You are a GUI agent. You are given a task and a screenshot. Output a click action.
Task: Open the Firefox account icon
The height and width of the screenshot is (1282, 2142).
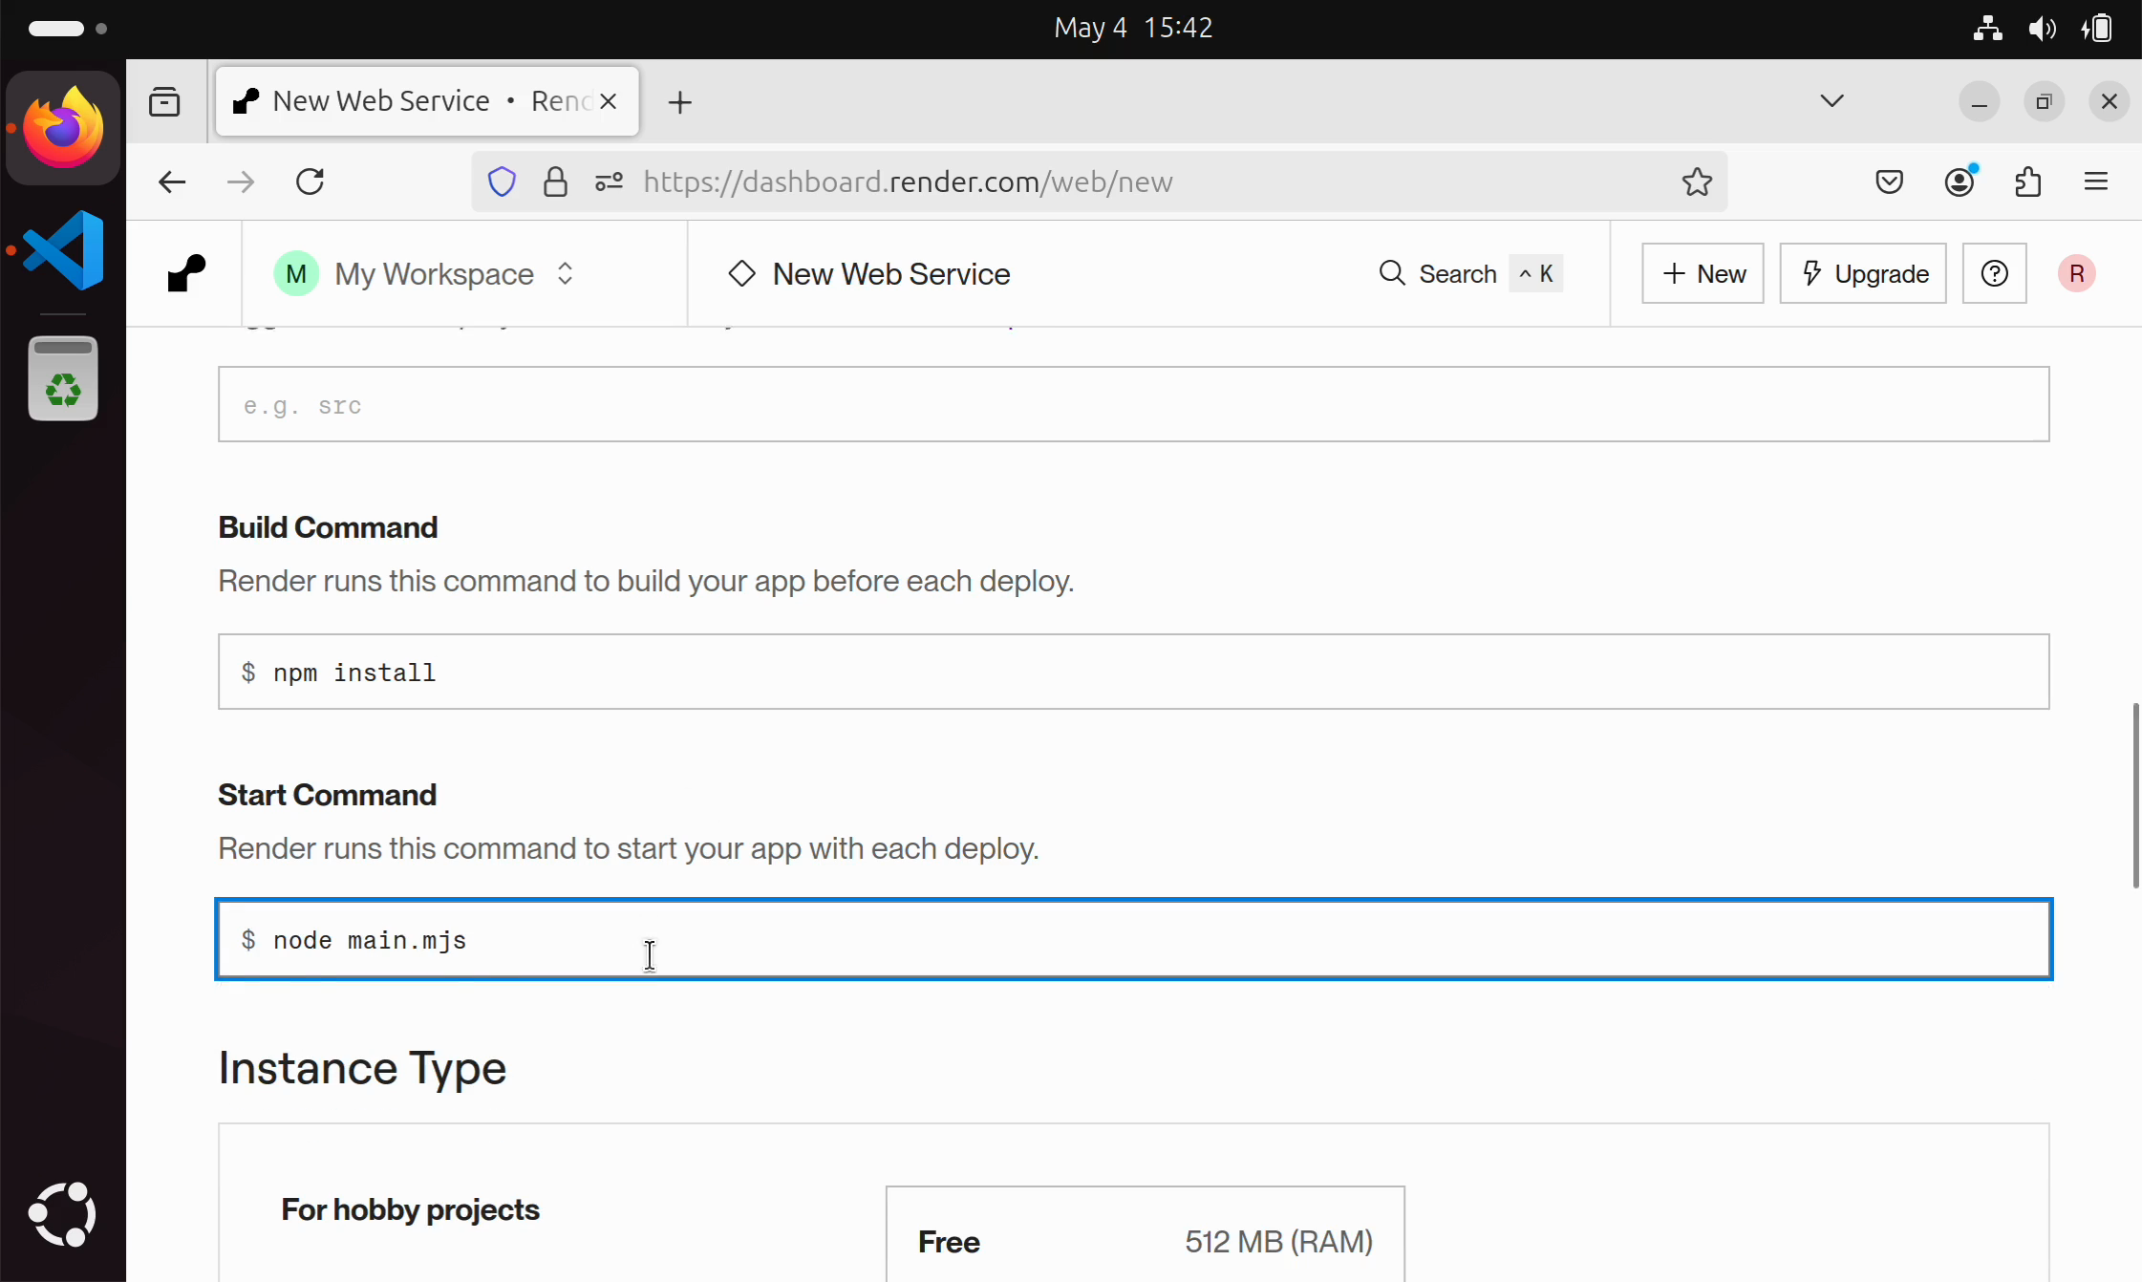1959,182
